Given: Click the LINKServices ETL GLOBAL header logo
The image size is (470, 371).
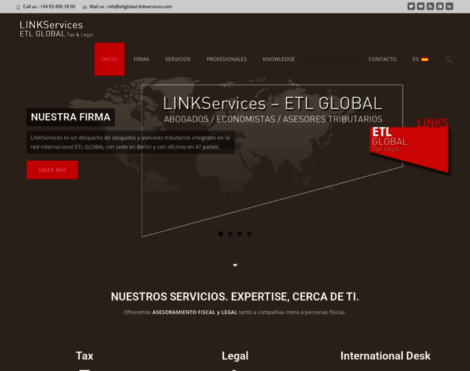Looking at the screenshot, I should click(56, 29).
